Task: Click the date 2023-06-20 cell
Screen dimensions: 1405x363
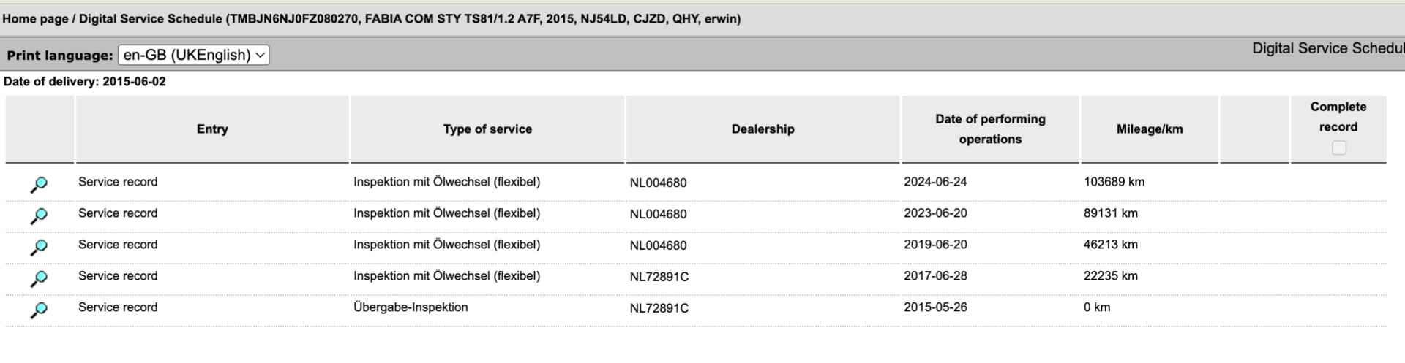Action: (x=935, y=213)
